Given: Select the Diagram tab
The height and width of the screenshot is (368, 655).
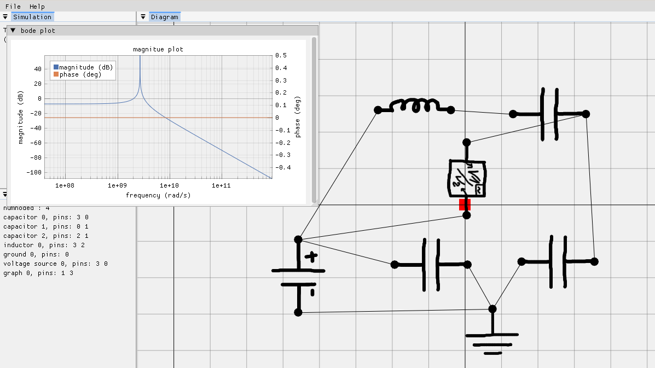Looking at the screenshot, I should click(x=165, y=17).
